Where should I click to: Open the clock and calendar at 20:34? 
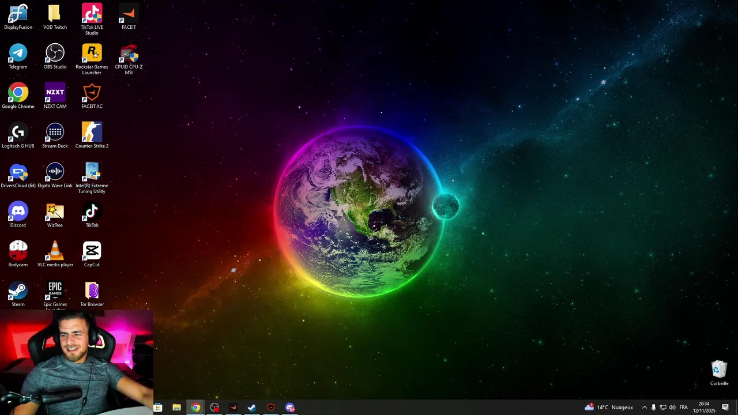pyautogui.click(x=704, y=408)
